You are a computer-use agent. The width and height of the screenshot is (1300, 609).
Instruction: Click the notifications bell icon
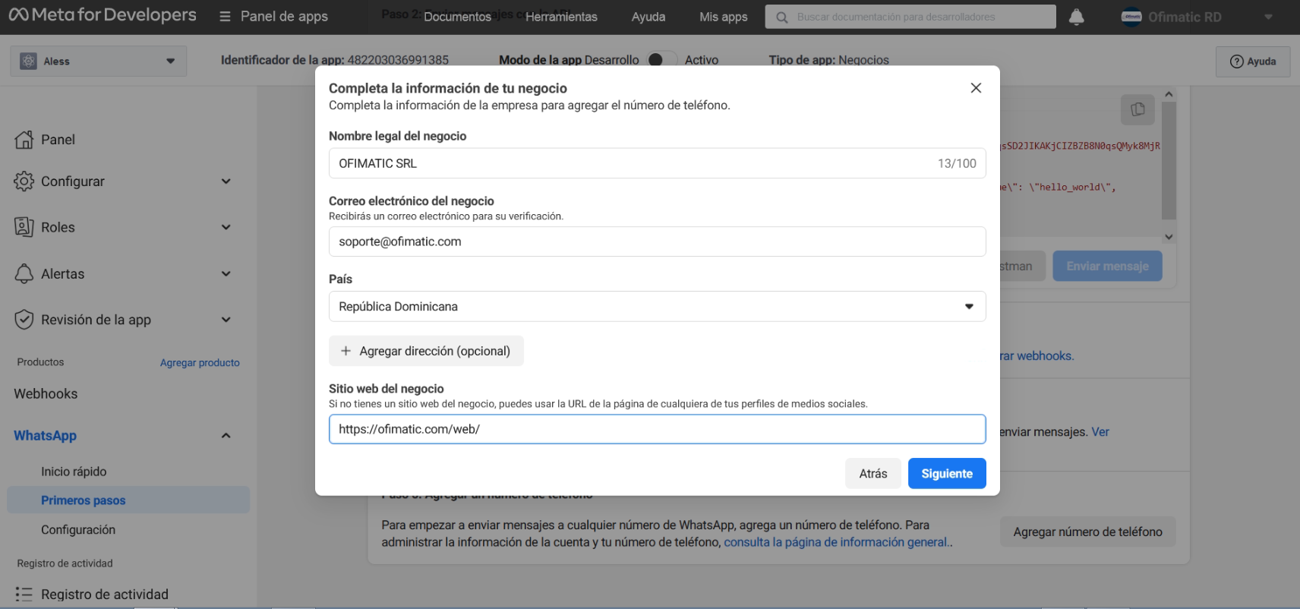pos(1076,17)
